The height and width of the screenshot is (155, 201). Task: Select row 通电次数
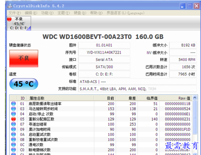(x=101, y=145)
